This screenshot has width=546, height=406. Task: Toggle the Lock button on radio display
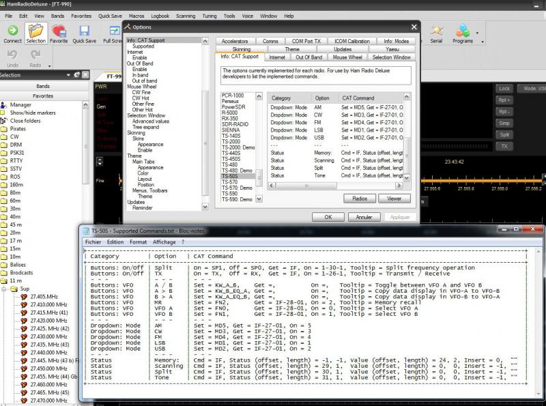[504, 89]
